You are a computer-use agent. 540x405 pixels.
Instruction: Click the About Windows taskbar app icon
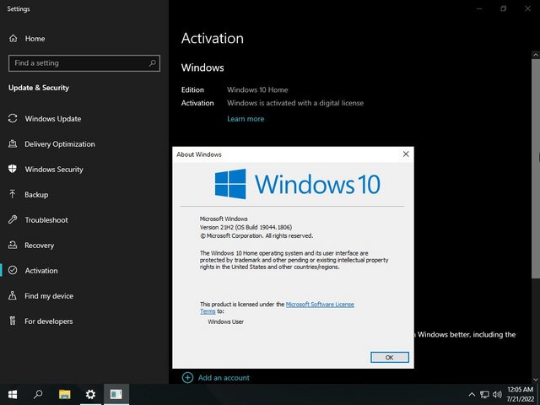[x=116, y=394]
